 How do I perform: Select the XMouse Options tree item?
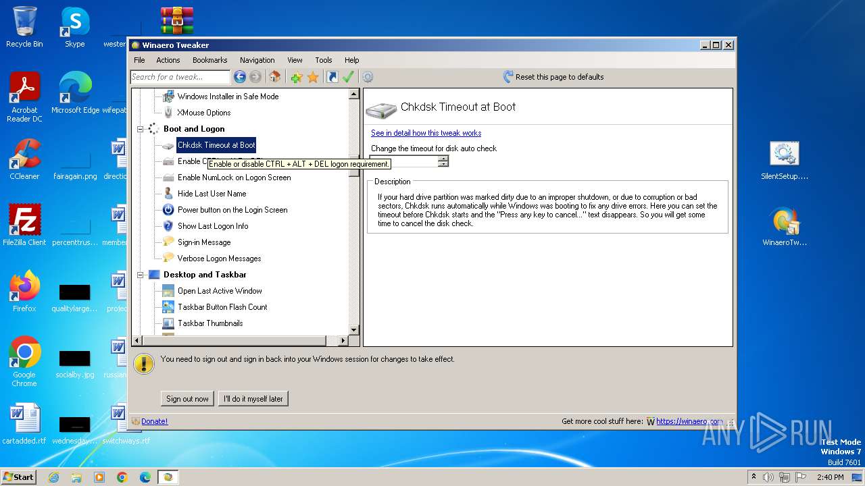tap(203, 113)
